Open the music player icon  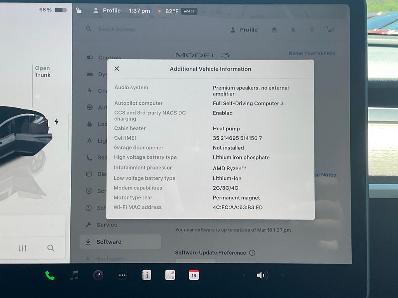pos(74,275)
